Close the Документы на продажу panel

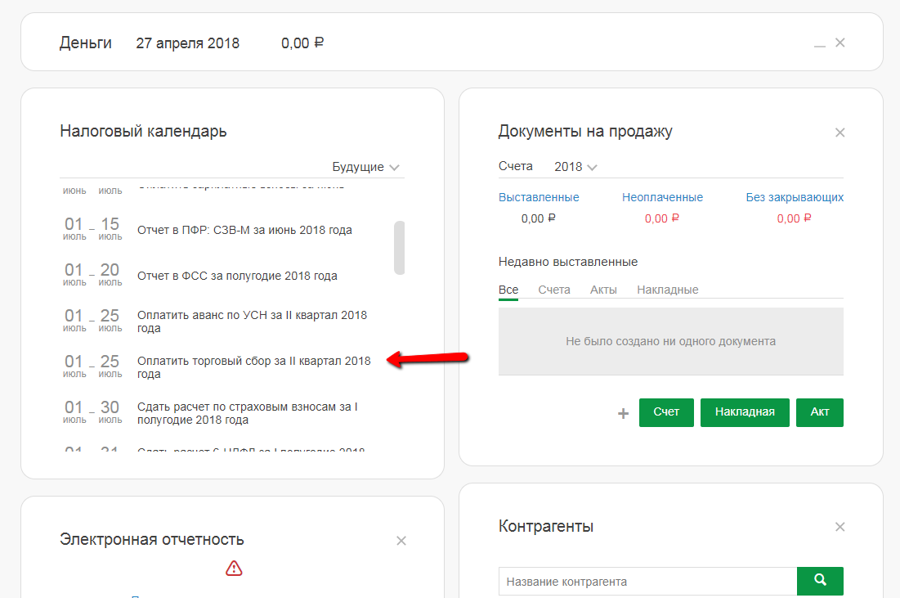click(x=840, y=133)
